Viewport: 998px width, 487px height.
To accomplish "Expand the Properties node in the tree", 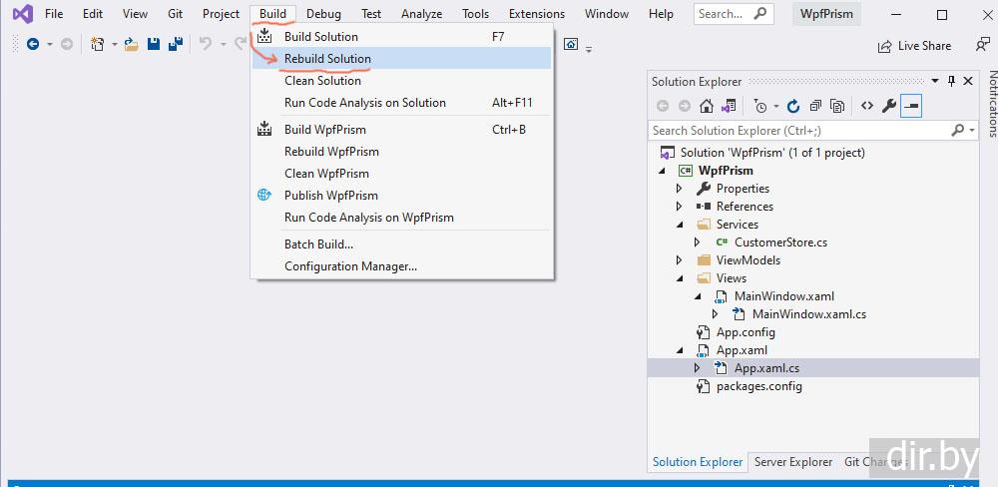I will click(x=680, y=189).
